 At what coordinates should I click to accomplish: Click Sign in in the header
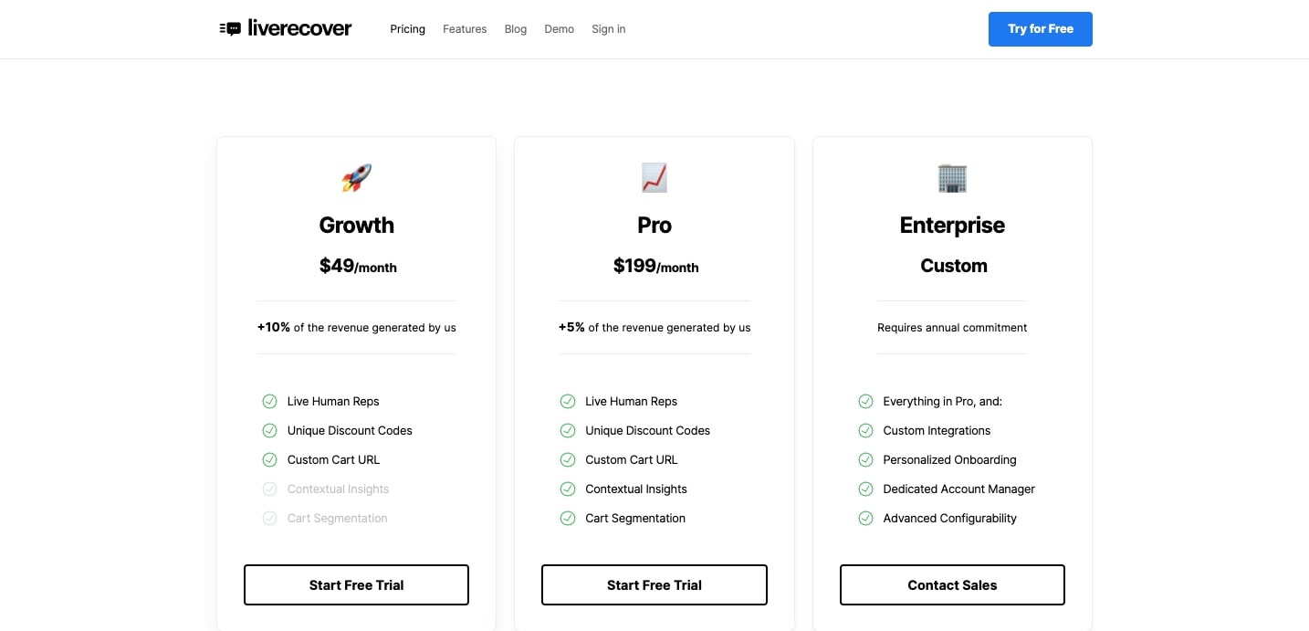coord(608,29)
